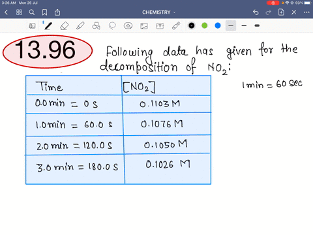Image resolution: width=313 pixels, height=235 pixels.
Task: Select the thinnest stroke width
Action: [x=231, y=25]
